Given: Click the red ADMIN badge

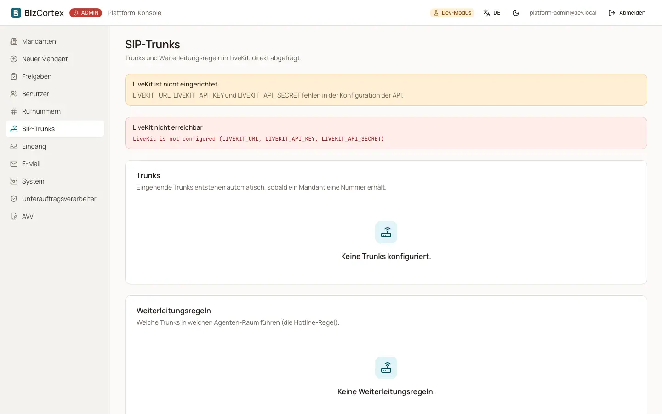Looking at the screenshot, I should [86, 13].
